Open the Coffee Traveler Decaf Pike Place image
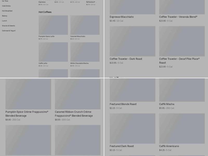The height and width of the screenshot is (156, 208). (x=182, y=41)
